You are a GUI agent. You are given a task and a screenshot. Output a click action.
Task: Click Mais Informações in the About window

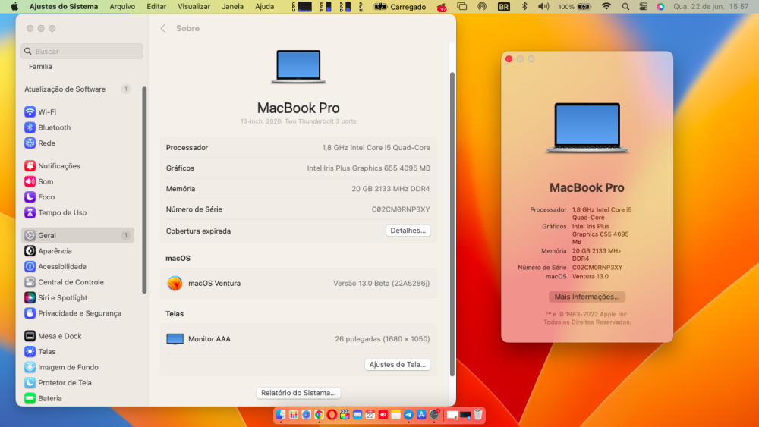pos(587,297)
